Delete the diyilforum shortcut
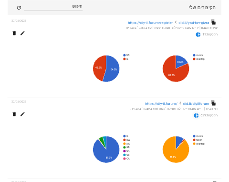 point(14,114)
